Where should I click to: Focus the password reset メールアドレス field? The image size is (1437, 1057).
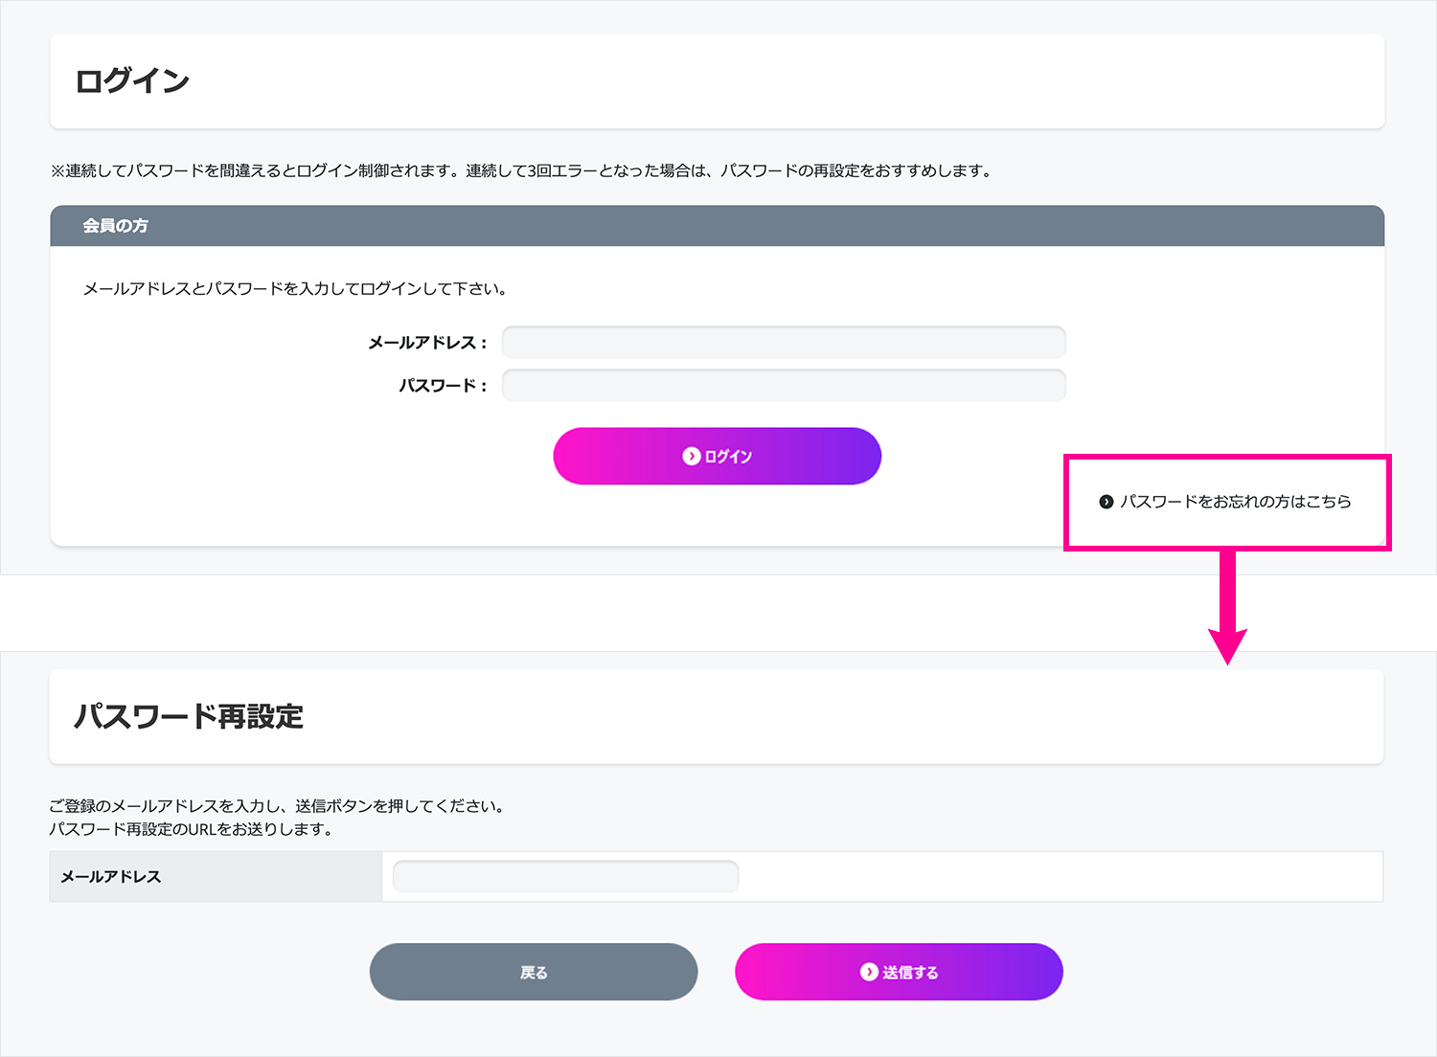point(565,876)
